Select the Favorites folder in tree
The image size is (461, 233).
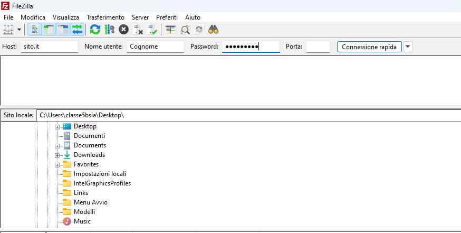click(86, 164)
